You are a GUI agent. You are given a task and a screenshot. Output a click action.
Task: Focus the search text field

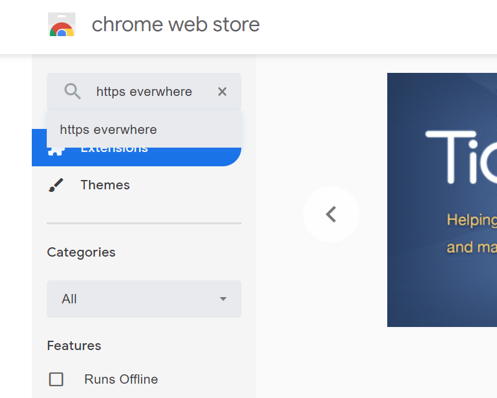tap(144, 92)
